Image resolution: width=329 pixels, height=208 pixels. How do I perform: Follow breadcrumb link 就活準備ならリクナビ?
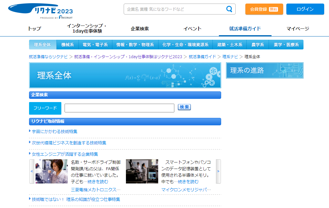tap(48, 57)
